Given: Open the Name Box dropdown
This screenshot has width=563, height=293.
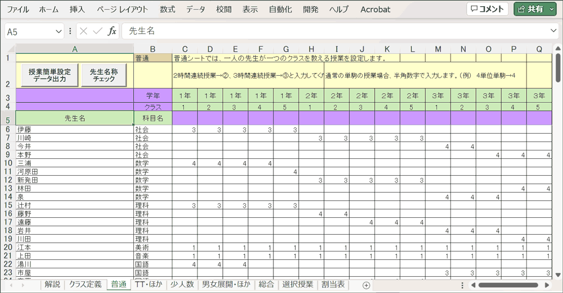Looking at the screenshot, I should [58, 31].
